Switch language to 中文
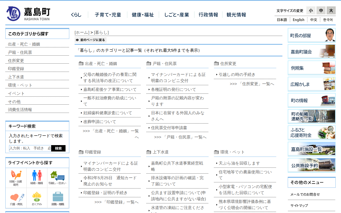Viewport: 341px width, 213px height. pos(314,20)
